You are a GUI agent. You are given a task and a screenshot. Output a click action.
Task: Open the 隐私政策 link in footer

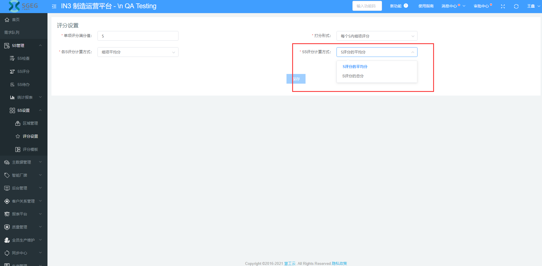pos(339,263)
